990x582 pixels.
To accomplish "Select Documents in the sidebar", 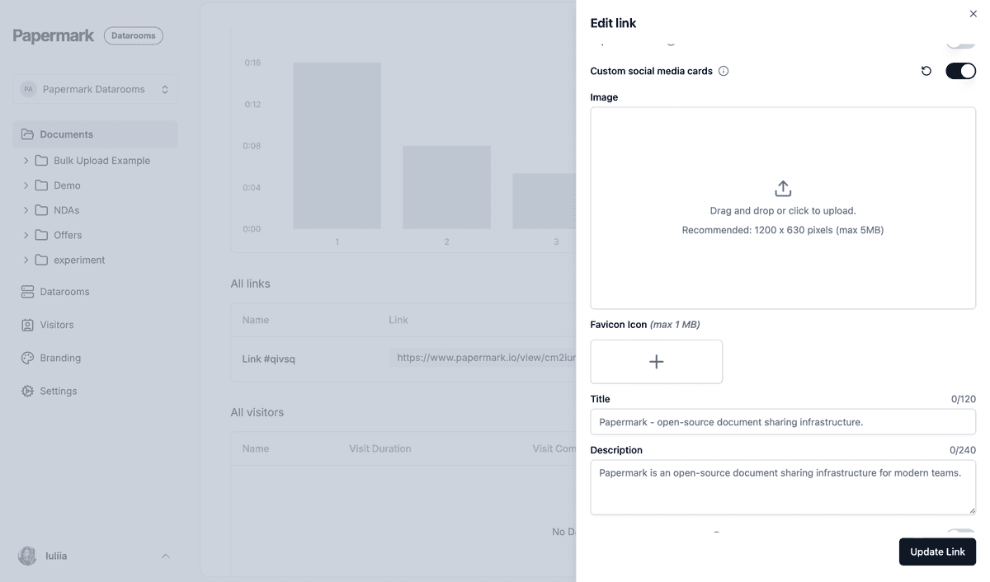I will [x=66, y=134].
